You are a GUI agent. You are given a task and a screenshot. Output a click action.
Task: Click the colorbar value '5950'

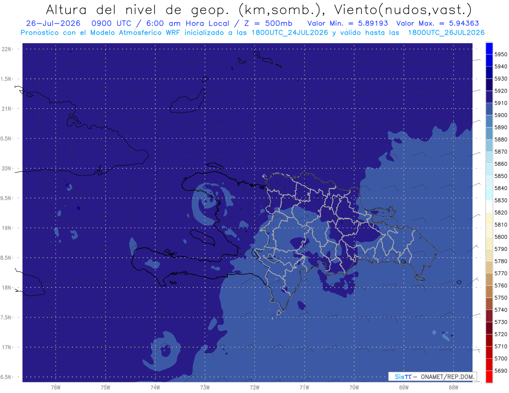point(501,54)
